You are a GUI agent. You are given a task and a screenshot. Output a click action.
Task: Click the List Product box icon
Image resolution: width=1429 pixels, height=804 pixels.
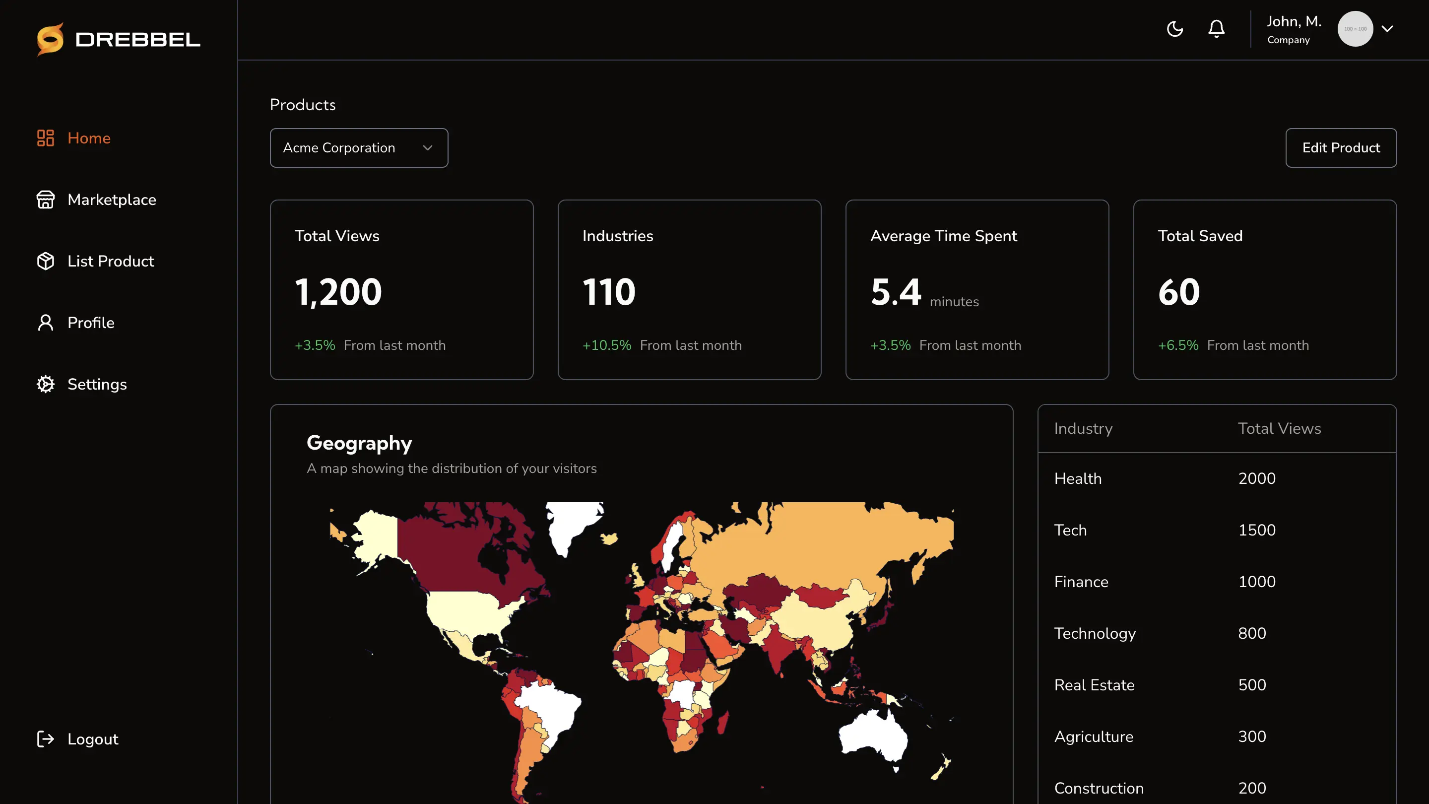click(46, 262)
